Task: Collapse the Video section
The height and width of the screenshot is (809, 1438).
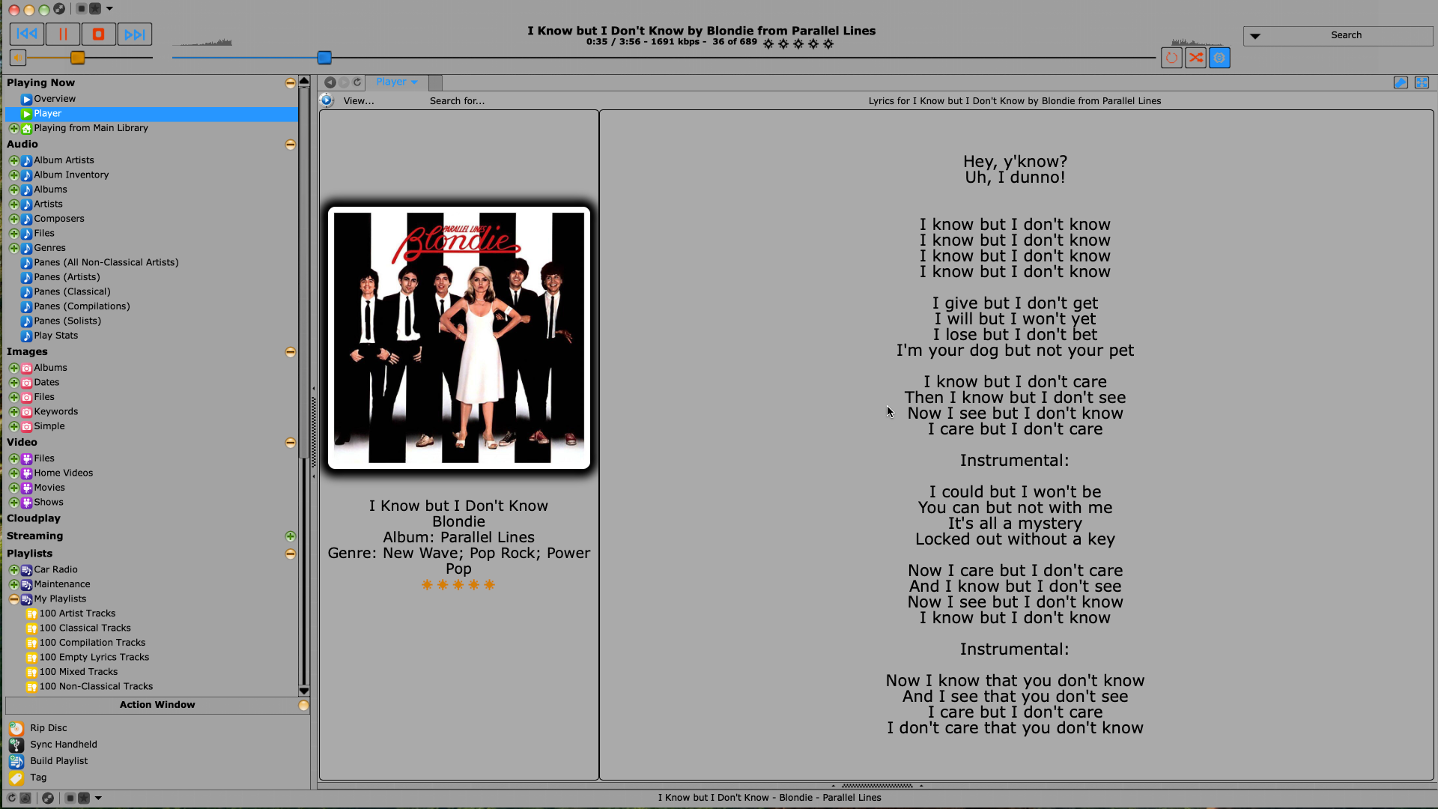Action: click(x=291, y=443)
